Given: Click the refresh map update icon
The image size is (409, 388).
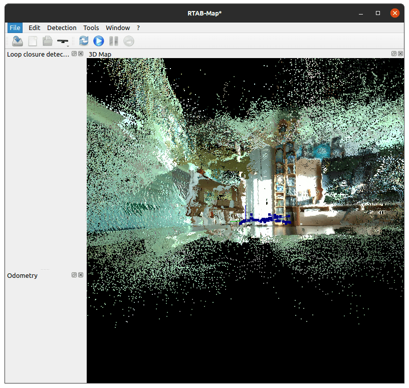Looking at the screenshot, I should pos(84,41).
